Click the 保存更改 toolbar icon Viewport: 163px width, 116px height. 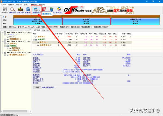pyautogui.click(x=5, y=10)
